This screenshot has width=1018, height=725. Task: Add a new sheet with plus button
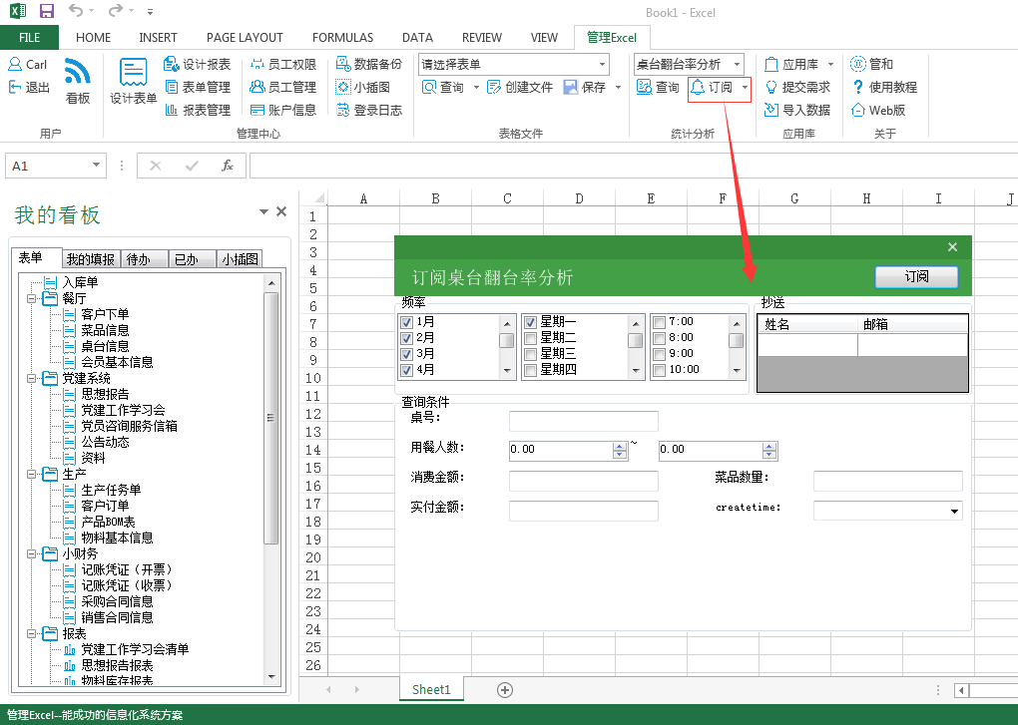(505, 690)
